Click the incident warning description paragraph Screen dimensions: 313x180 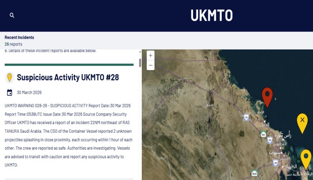click(x=69, y=135)
